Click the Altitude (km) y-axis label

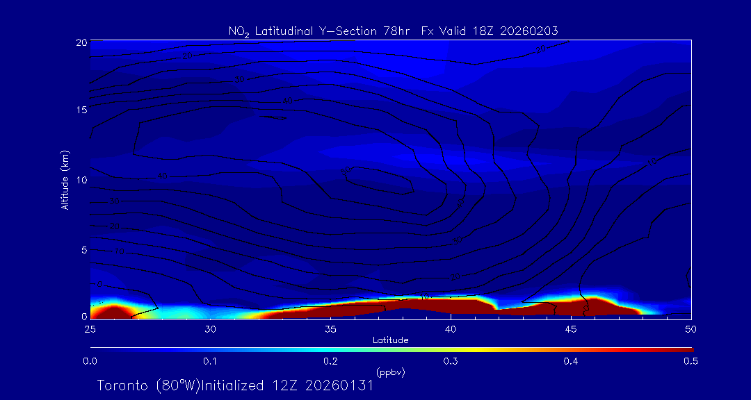coord(65,179)
